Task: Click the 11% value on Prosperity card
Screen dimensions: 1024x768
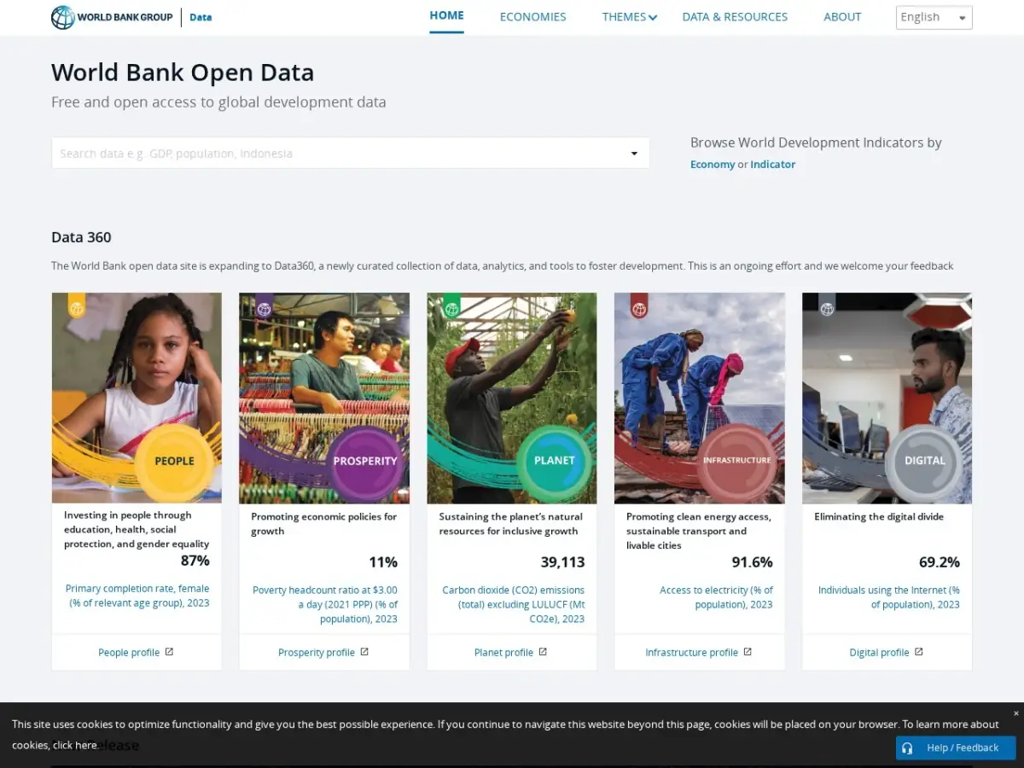Action: pos(383,562)
